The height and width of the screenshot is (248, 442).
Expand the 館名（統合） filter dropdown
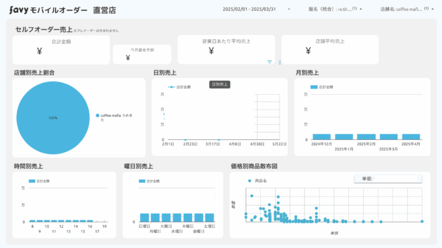coord(335,9)
